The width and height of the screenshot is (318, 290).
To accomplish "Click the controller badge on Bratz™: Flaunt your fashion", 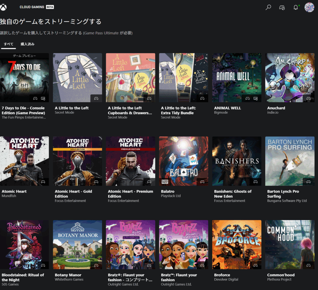I will (202, 265).
